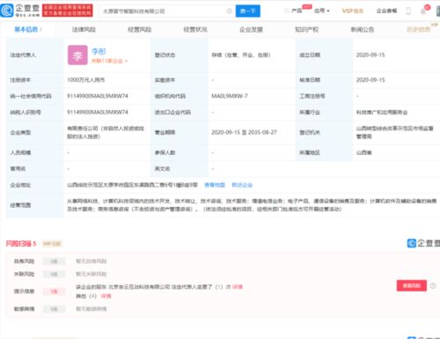Screen dimensions: 440x339
Task: Select the organization code MA0L9MXW-7
Action: tap(230, 96)
